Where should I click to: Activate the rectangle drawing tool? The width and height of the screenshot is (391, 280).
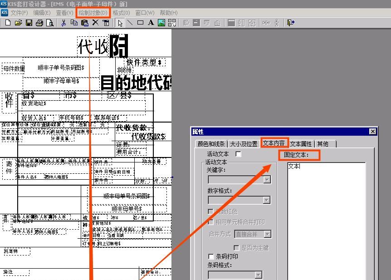[x=141, y=23]
